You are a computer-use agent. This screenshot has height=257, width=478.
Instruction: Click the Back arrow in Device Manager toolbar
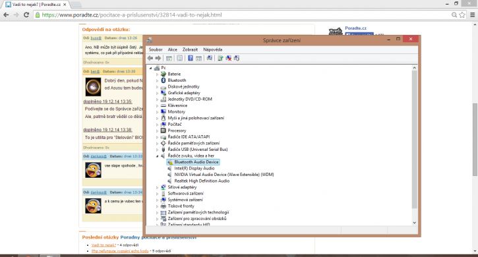tap(150, 58)
